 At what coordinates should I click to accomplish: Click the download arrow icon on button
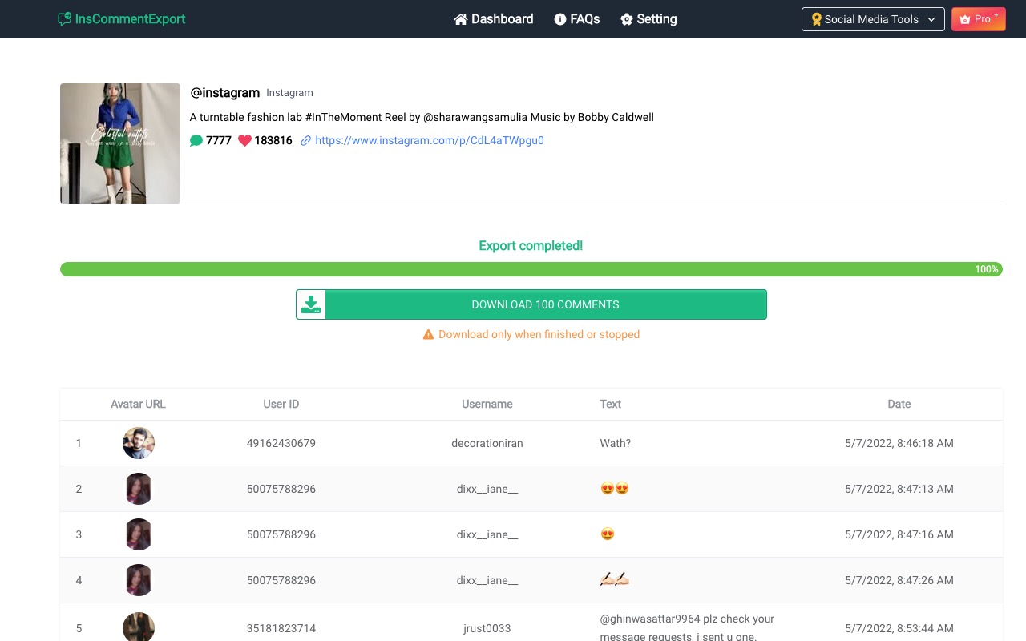(311, 304)
